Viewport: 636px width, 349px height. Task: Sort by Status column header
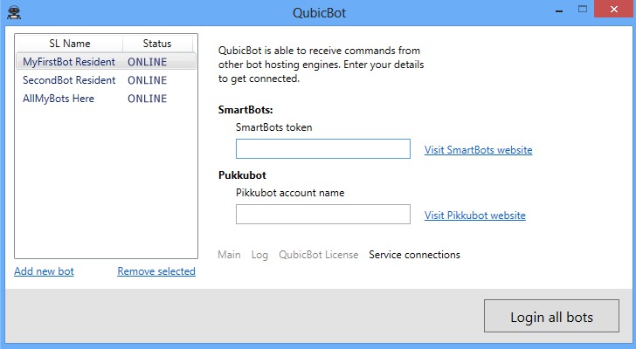[x=157, y=44]
